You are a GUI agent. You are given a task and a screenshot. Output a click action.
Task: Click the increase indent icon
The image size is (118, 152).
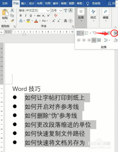tap(109, 33)
